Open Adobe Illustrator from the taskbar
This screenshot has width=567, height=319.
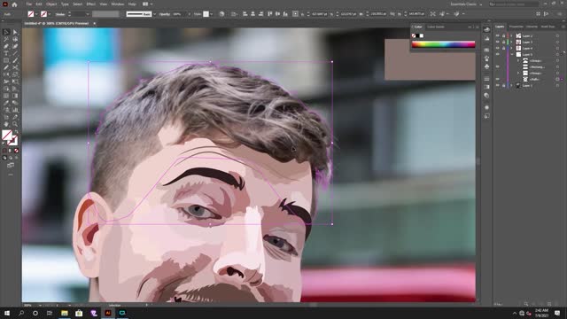(108, 313)
